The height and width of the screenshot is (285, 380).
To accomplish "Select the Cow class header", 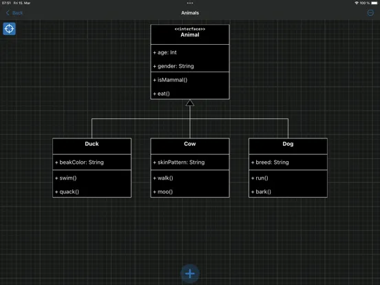I will click(x=190, y=146).
